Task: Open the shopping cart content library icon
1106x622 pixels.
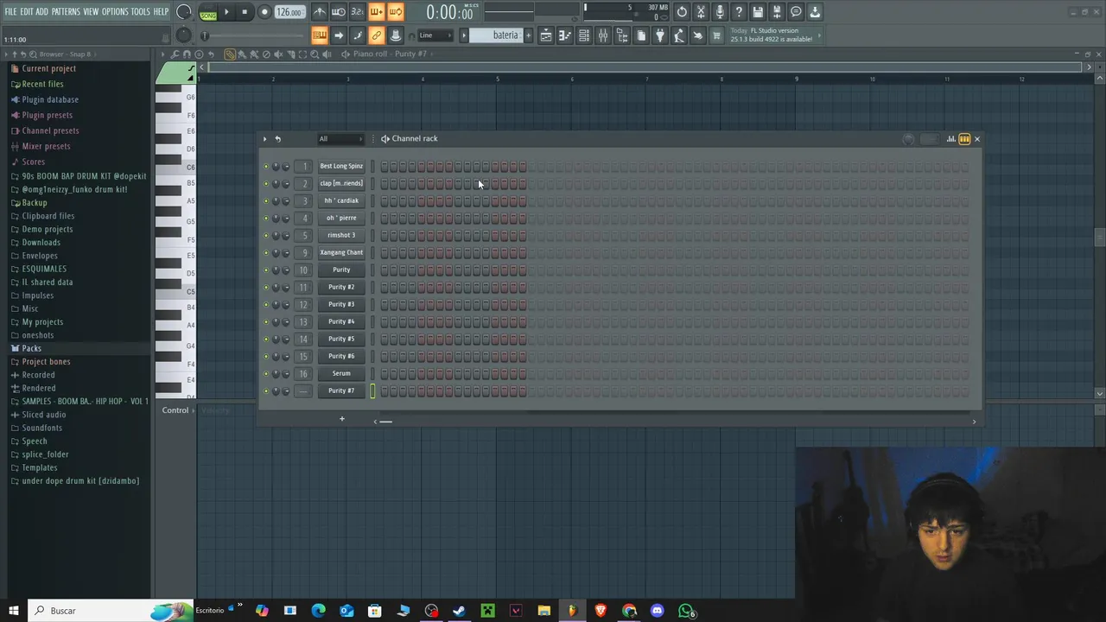Action: click(x=716, y=35)
